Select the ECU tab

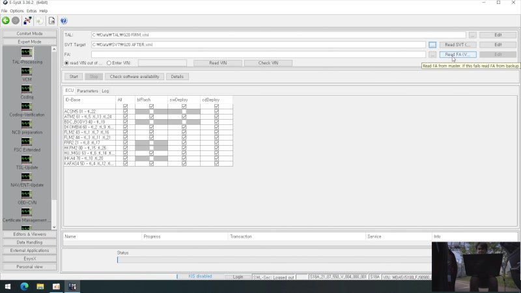tap(70, 91)
